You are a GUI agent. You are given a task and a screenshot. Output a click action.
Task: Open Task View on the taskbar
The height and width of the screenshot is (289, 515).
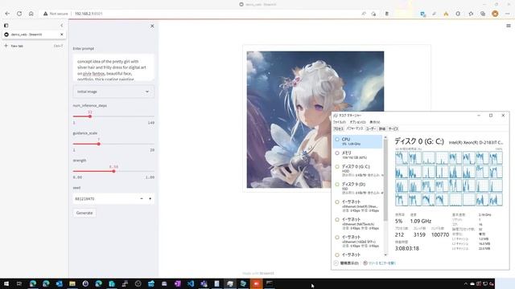pos(19,283)
